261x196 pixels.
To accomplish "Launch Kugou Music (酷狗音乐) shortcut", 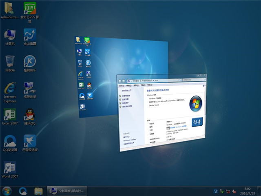I will pyautogui.click(x=30, y=61).
